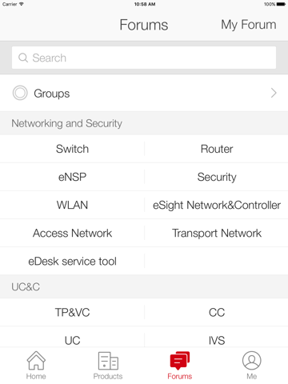Open the Router forum
The image size is (288, 384).
point(217,149)
